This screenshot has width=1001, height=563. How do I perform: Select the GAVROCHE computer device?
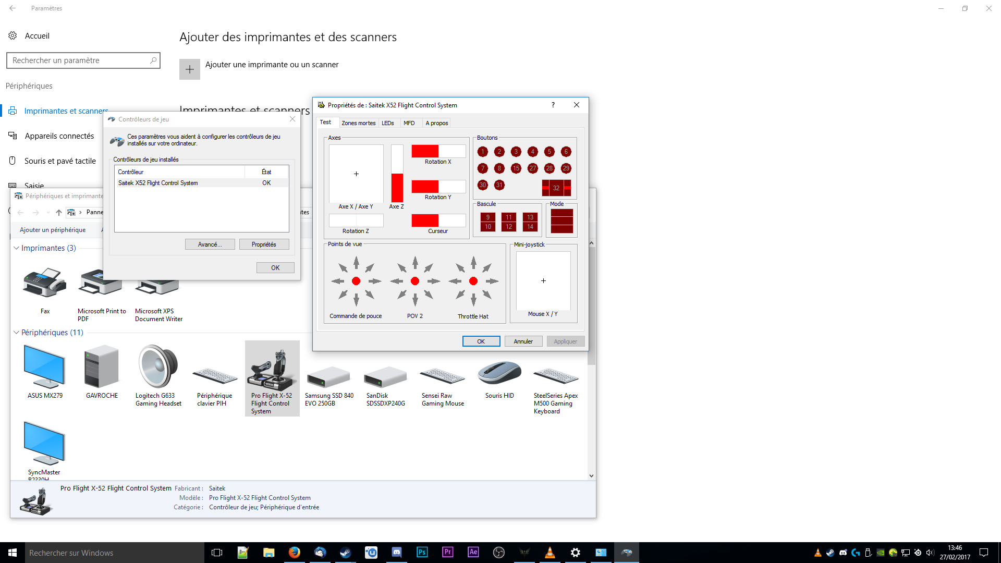[x=102, y=372]
